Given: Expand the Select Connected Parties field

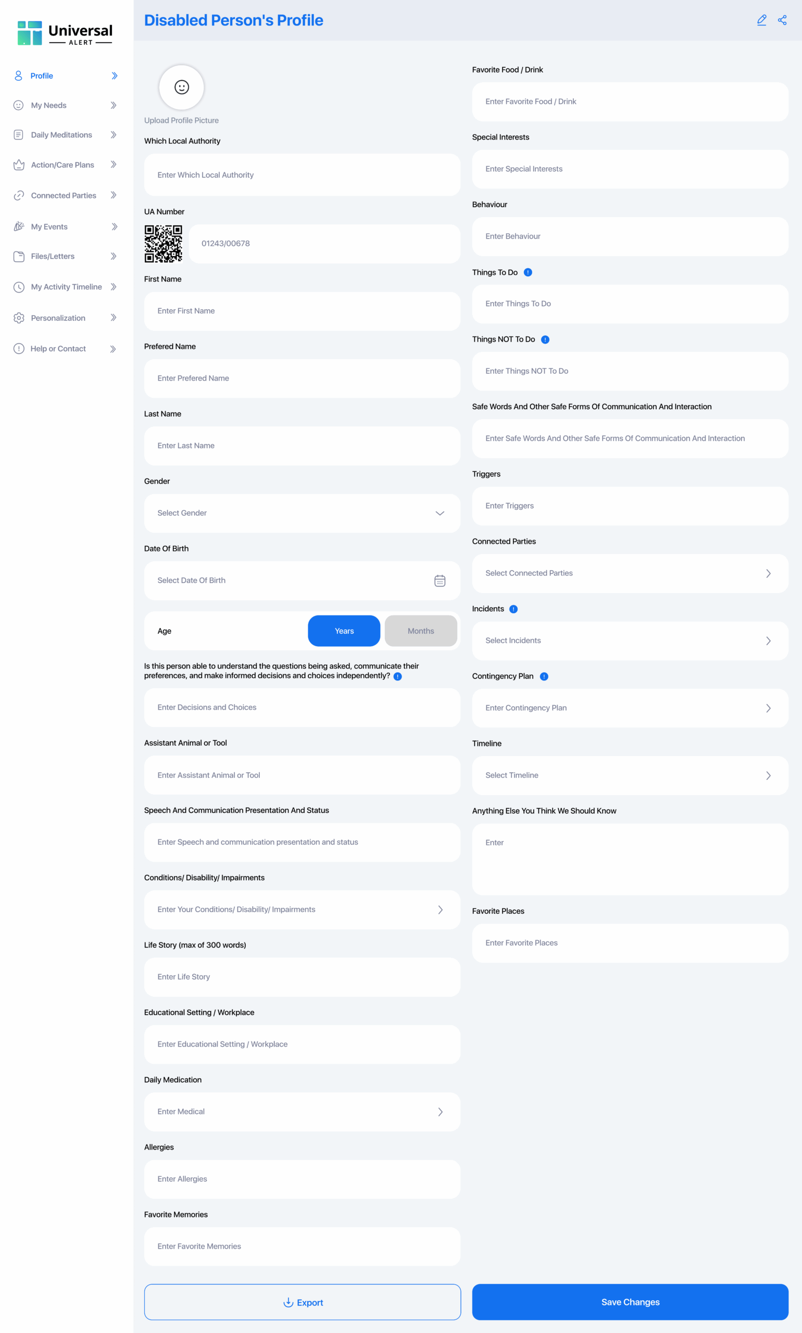Looking at the screenshot, I should [x=630, y=573].
